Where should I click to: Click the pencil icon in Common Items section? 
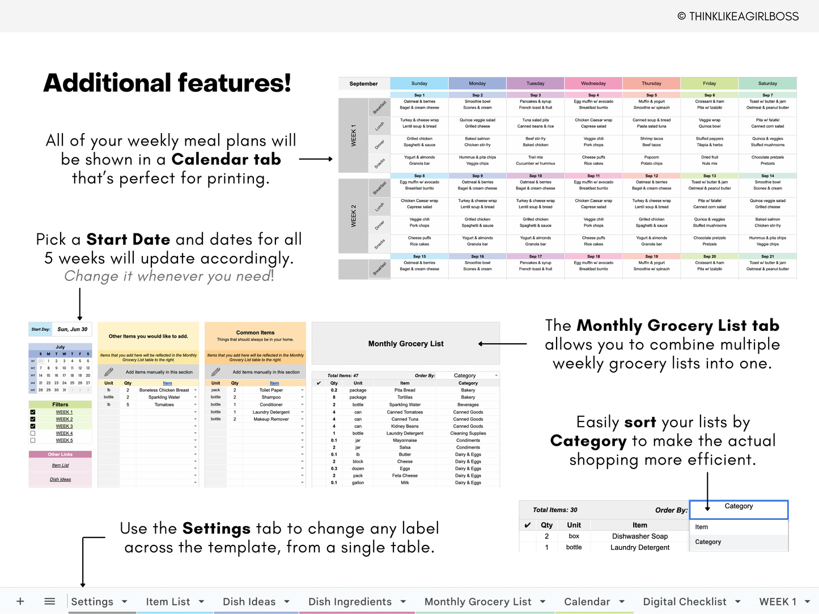click(x=216, y=372)
